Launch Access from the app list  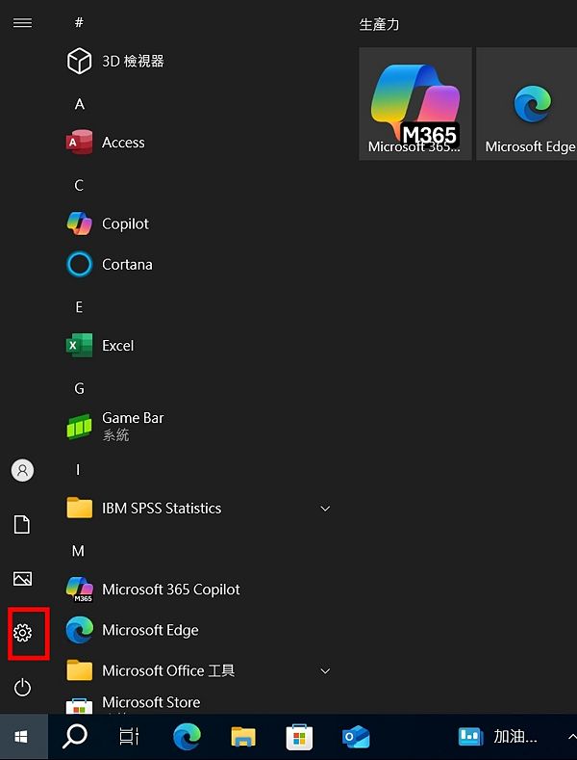coord(123,143)
